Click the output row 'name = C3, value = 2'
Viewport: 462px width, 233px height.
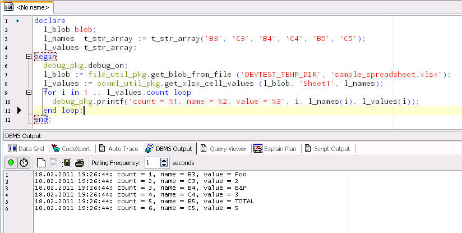point(199,181)
